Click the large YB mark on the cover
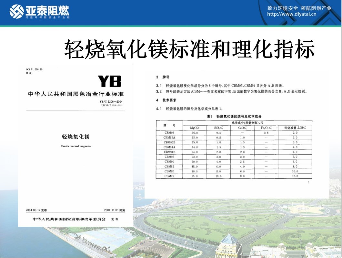342x258 pixels. click(x=109, y=81)
